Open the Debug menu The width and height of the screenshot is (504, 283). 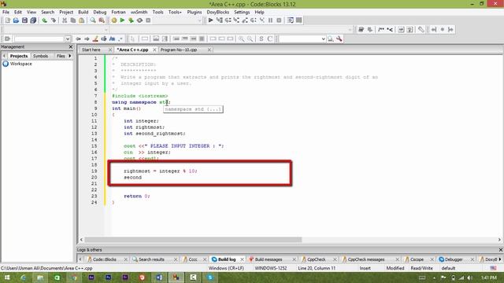100,12
